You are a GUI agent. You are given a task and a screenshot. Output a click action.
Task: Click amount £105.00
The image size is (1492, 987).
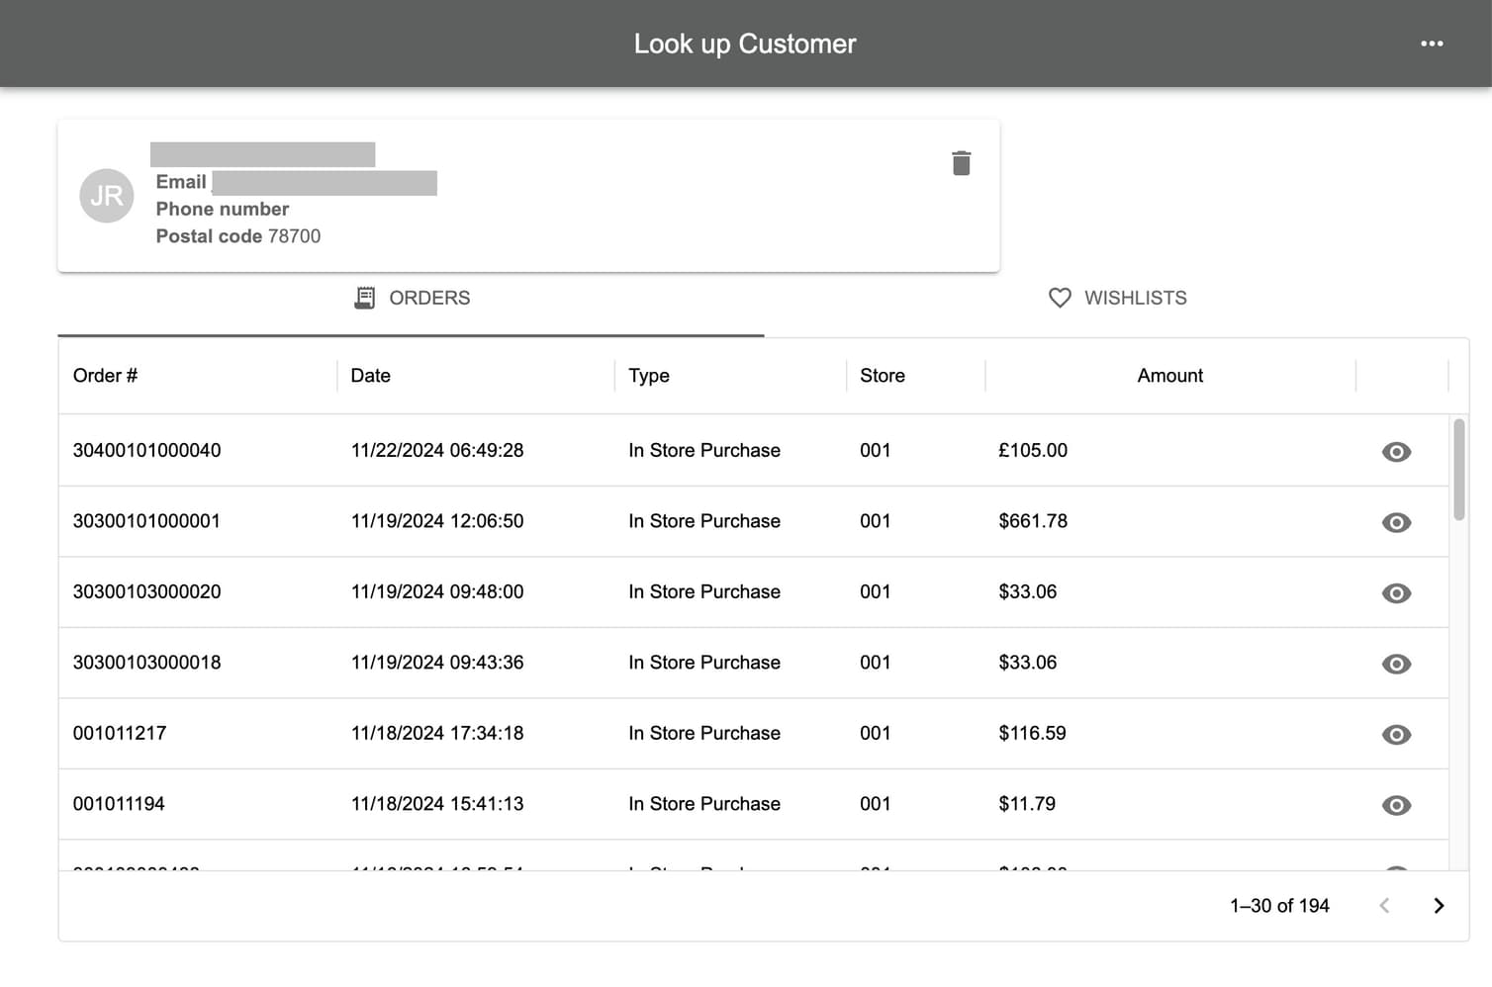click(1033, 450)
